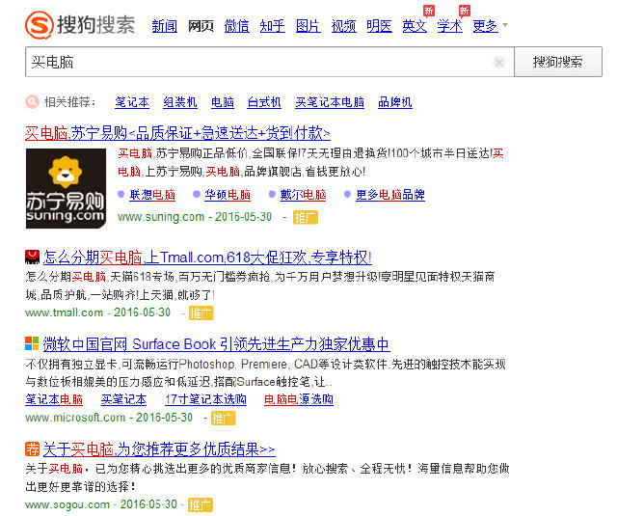
Task: Open the 更多电脑品牌 sublink
Action: tap(390, 195)
